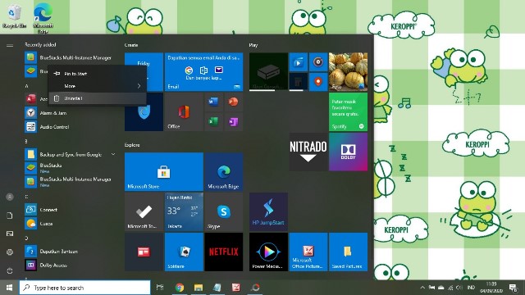Show hidden system tray icons

click(x=422, y=288)
